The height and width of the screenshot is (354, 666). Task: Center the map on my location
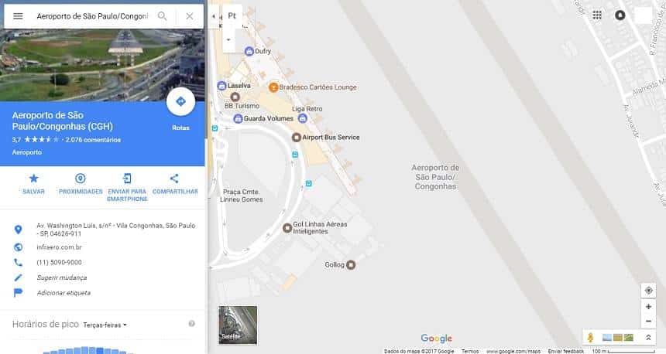(x=648, y=291)
